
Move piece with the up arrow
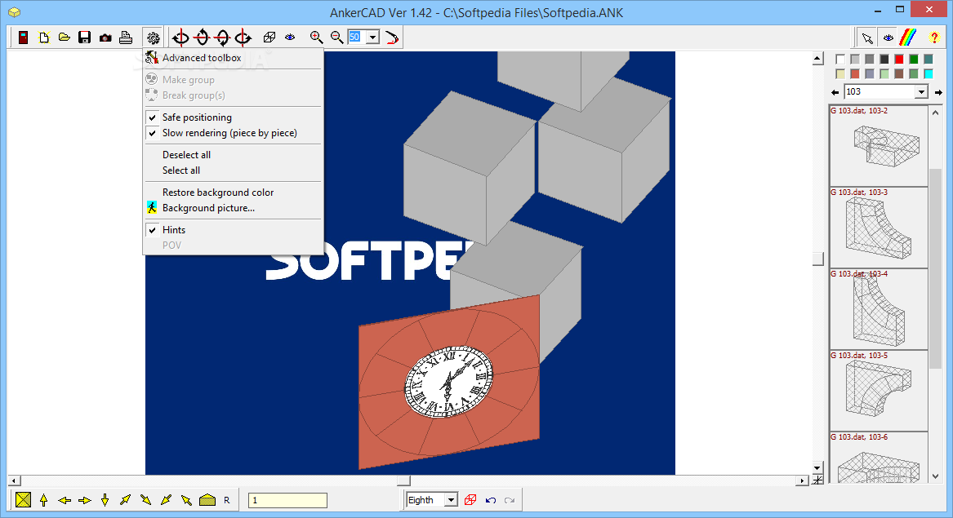44,500
